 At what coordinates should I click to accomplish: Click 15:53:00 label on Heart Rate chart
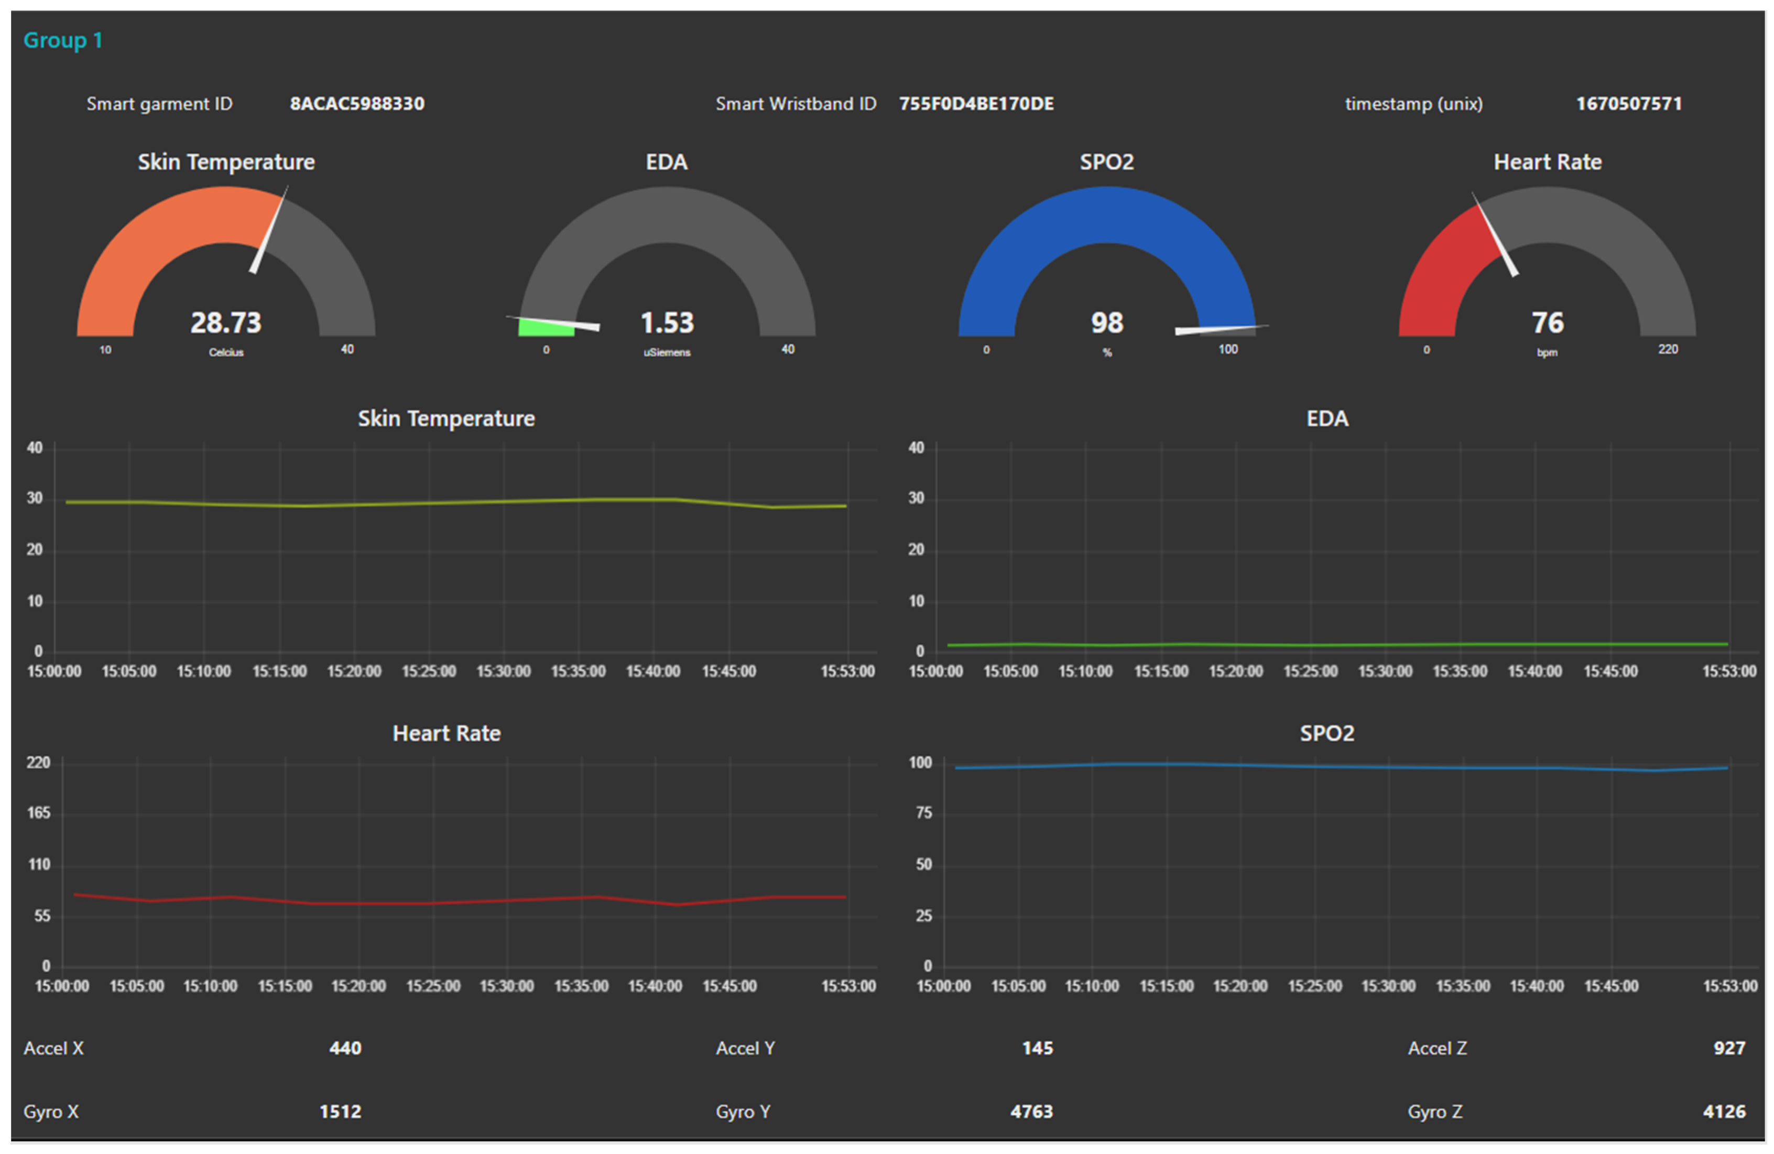click(x=848, y=986)
